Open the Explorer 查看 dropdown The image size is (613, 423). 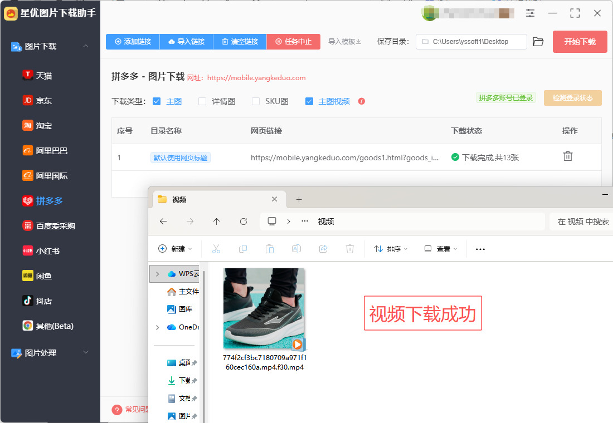pos(441,249)
